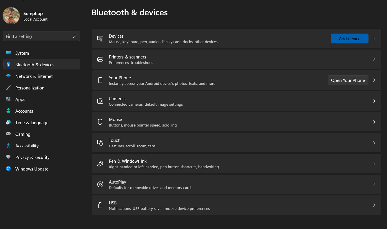Click the Add device button
Screen dimensions: 387x229
350,39
